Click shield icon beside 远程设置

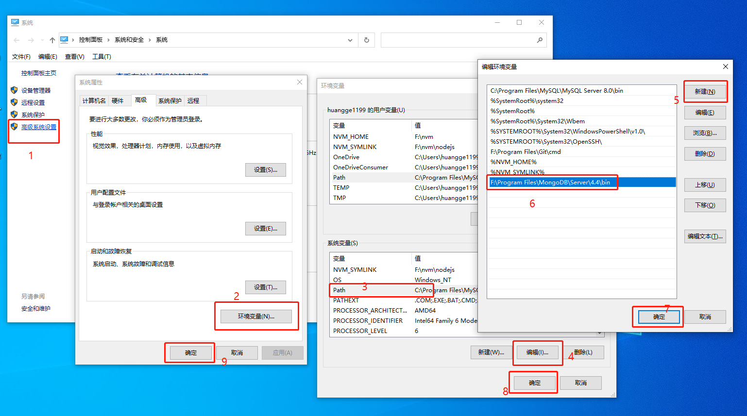[14, 102]
